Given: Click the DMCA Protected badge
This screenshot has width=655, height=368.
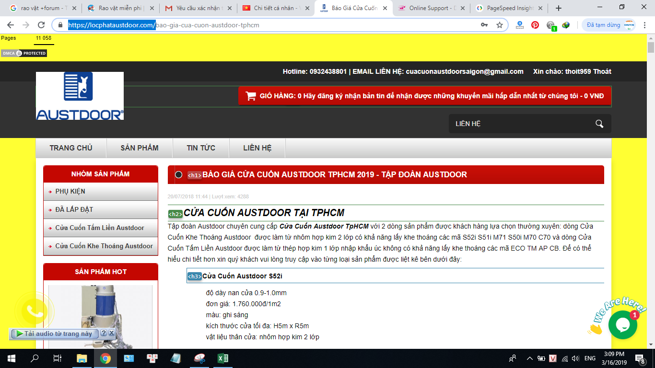Looking at the screenshot, I should pyautogui.click(x=24, y=53).
